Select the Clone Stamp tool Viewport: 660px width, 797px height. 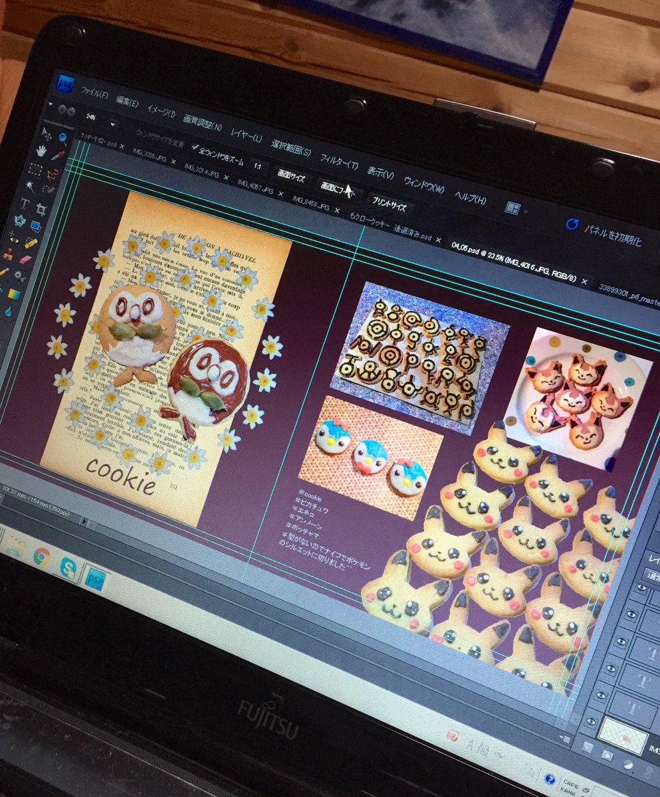[x=9, y=254]
